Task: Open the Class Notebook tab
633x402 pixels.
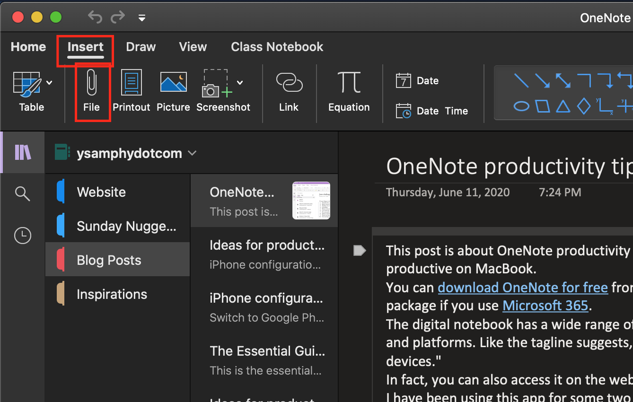Action: (x=277, y=47)
